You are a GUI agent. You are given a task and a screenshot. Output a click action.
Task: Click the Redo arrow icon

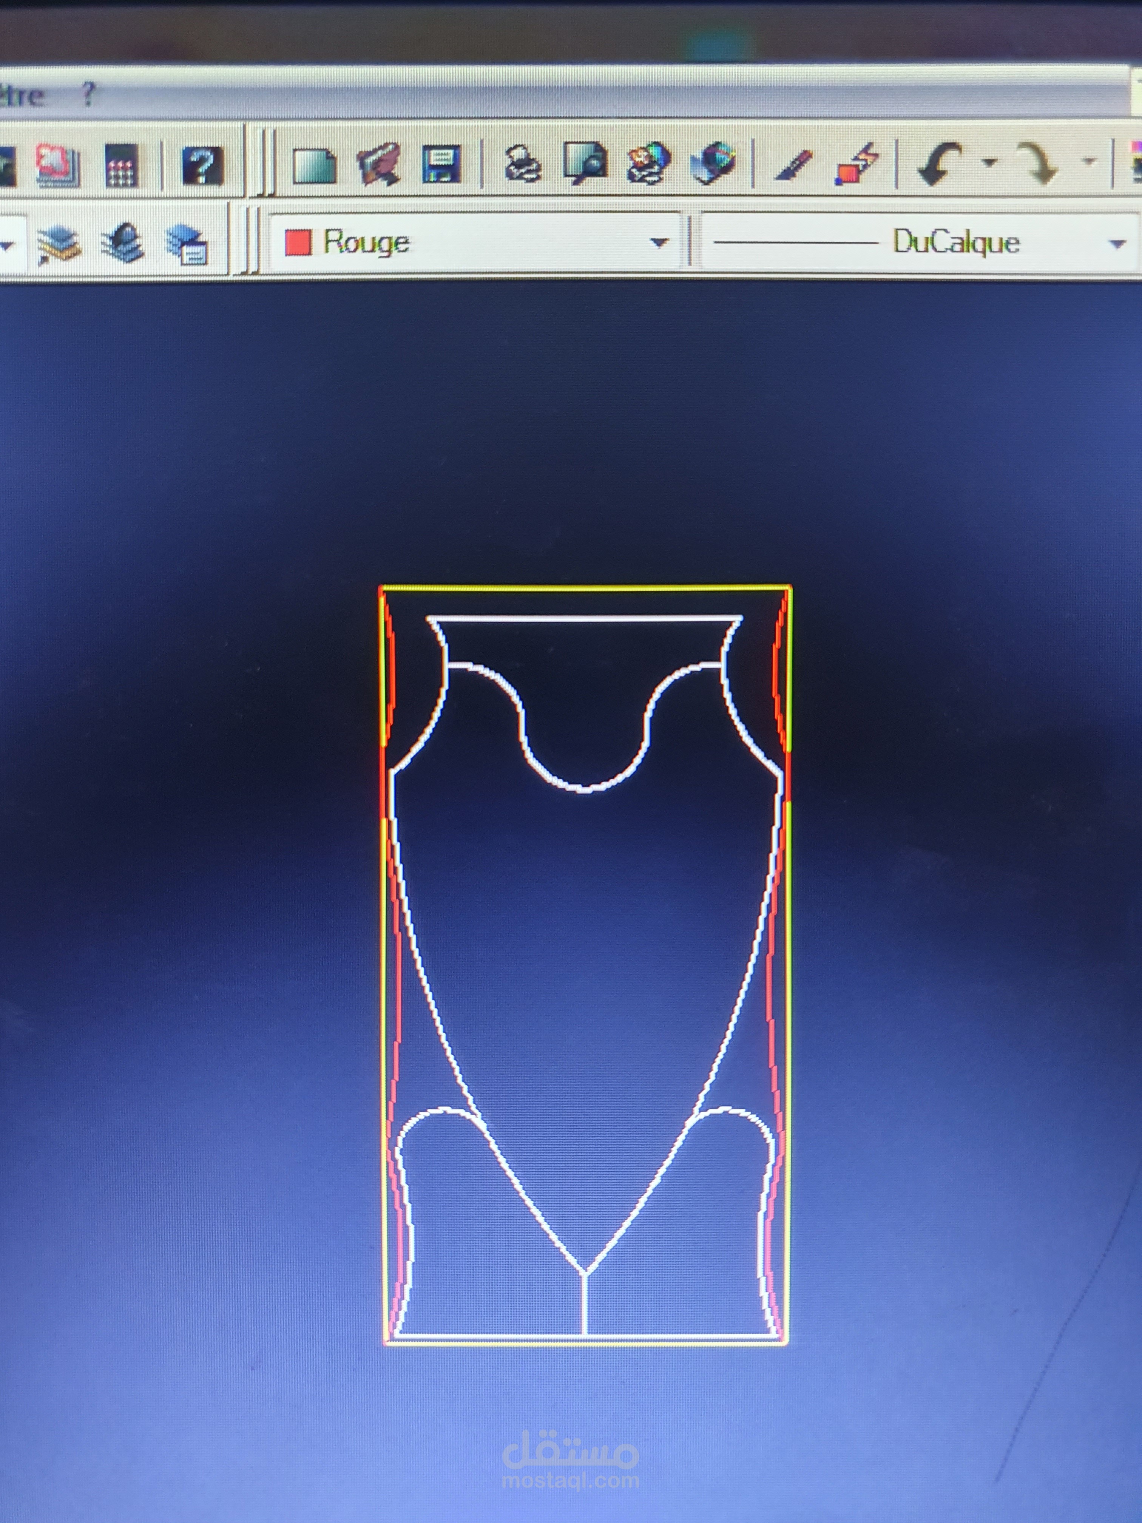click(x=1039, y=162)
